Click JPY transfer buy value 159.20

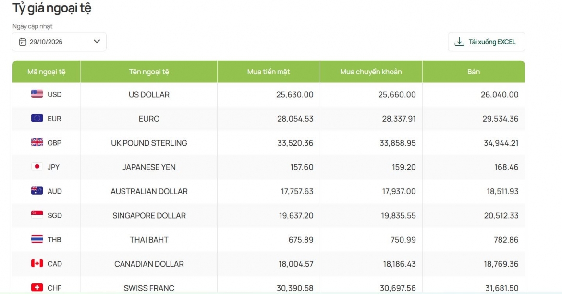404,167
